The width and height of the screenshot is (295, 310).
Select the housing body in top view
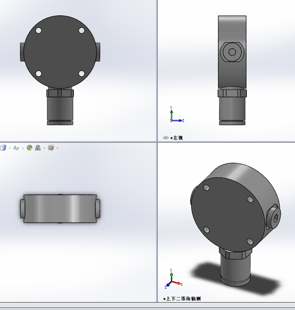point(60,209)
